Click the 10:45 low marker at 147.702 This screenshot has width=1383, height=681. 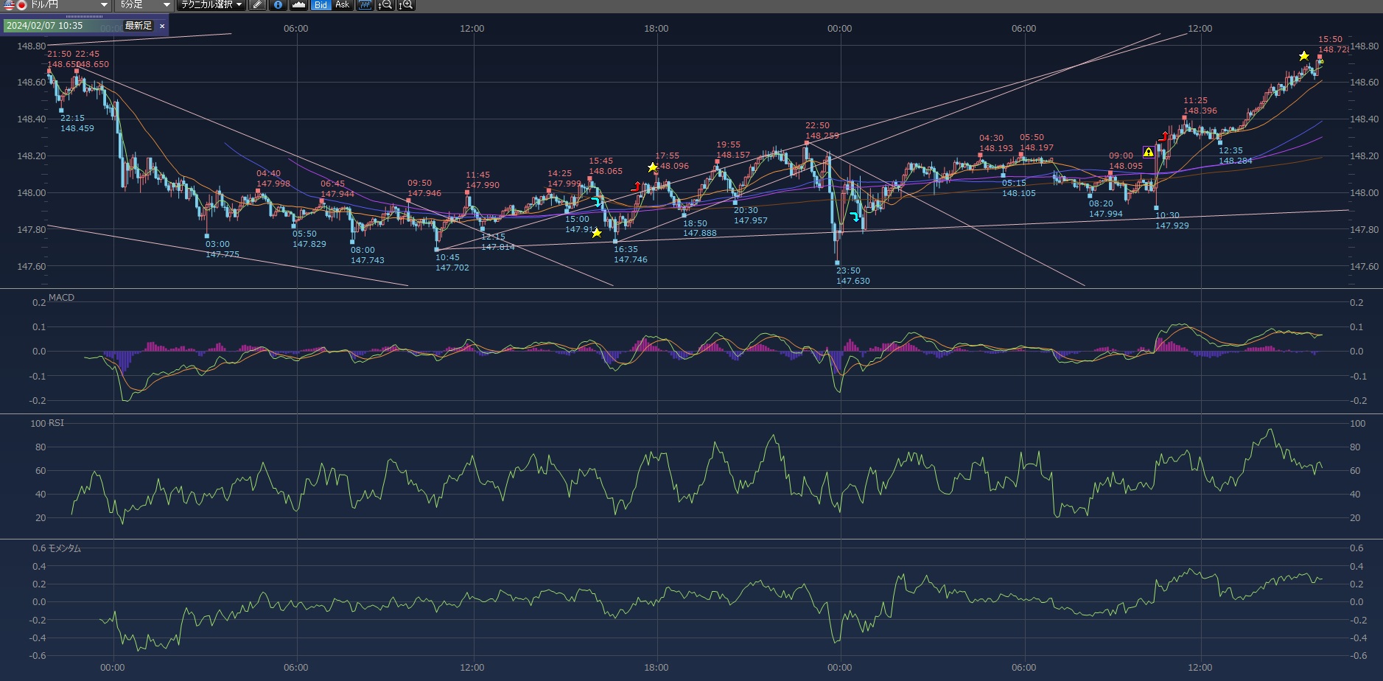point(437,249)
